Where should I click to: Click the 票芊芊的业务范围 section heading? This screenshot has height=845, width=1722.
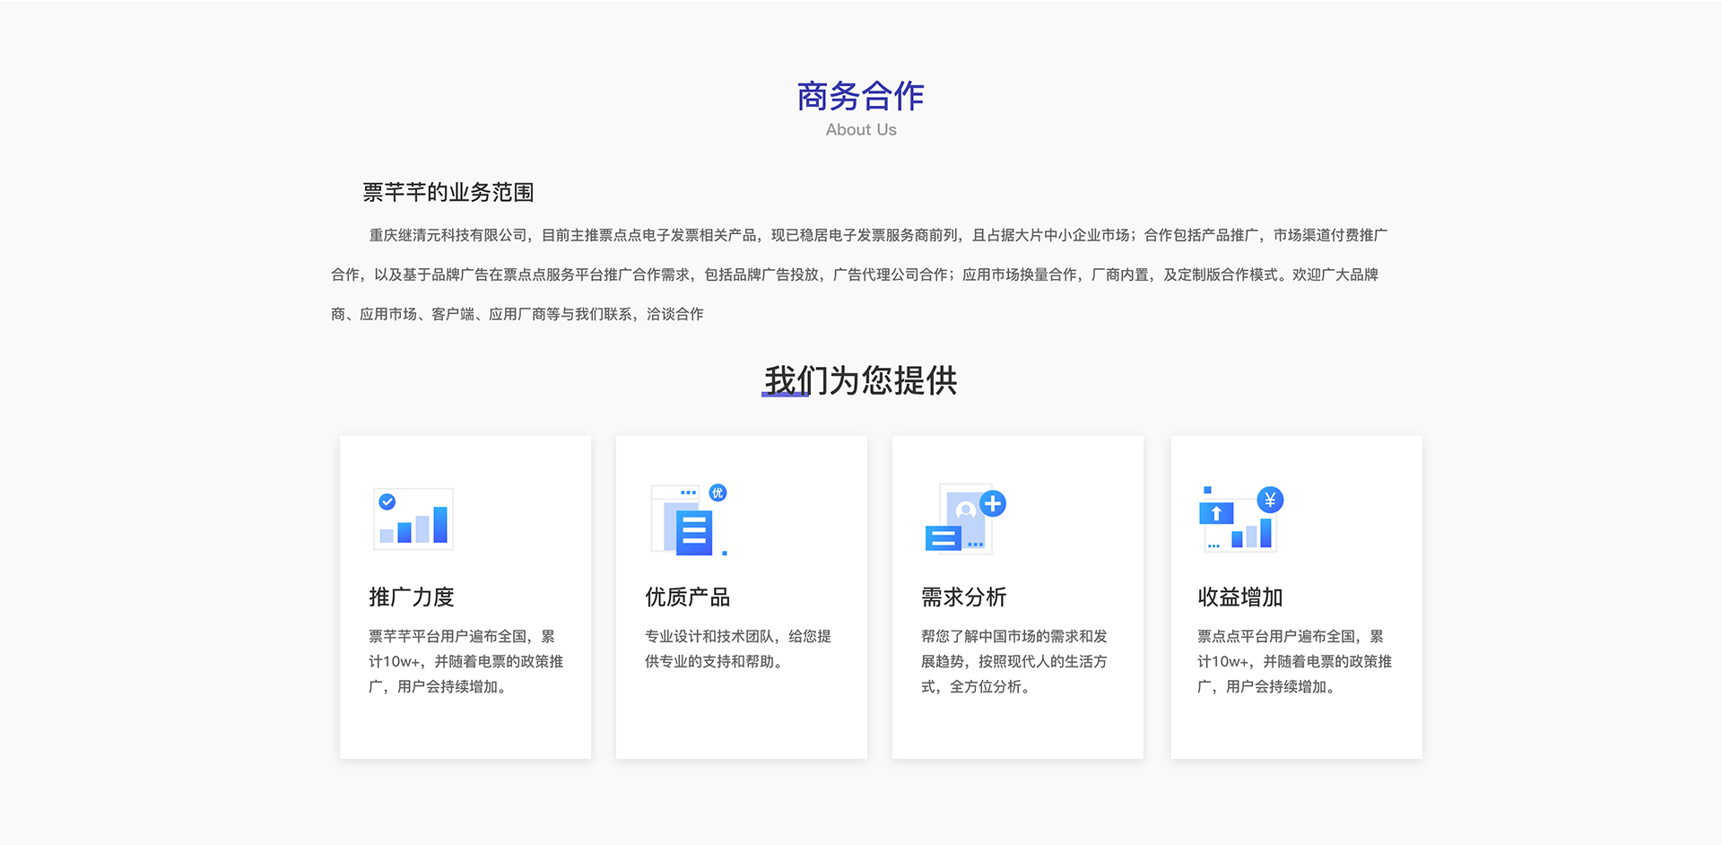point(448,193)
